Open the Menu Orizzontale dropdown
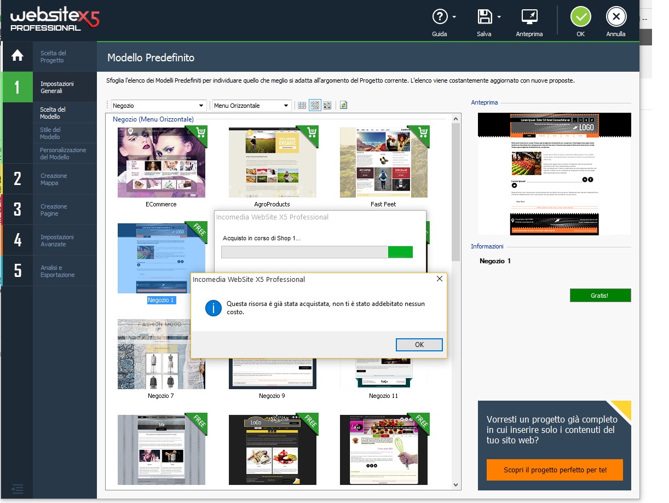 click(252, 106)
